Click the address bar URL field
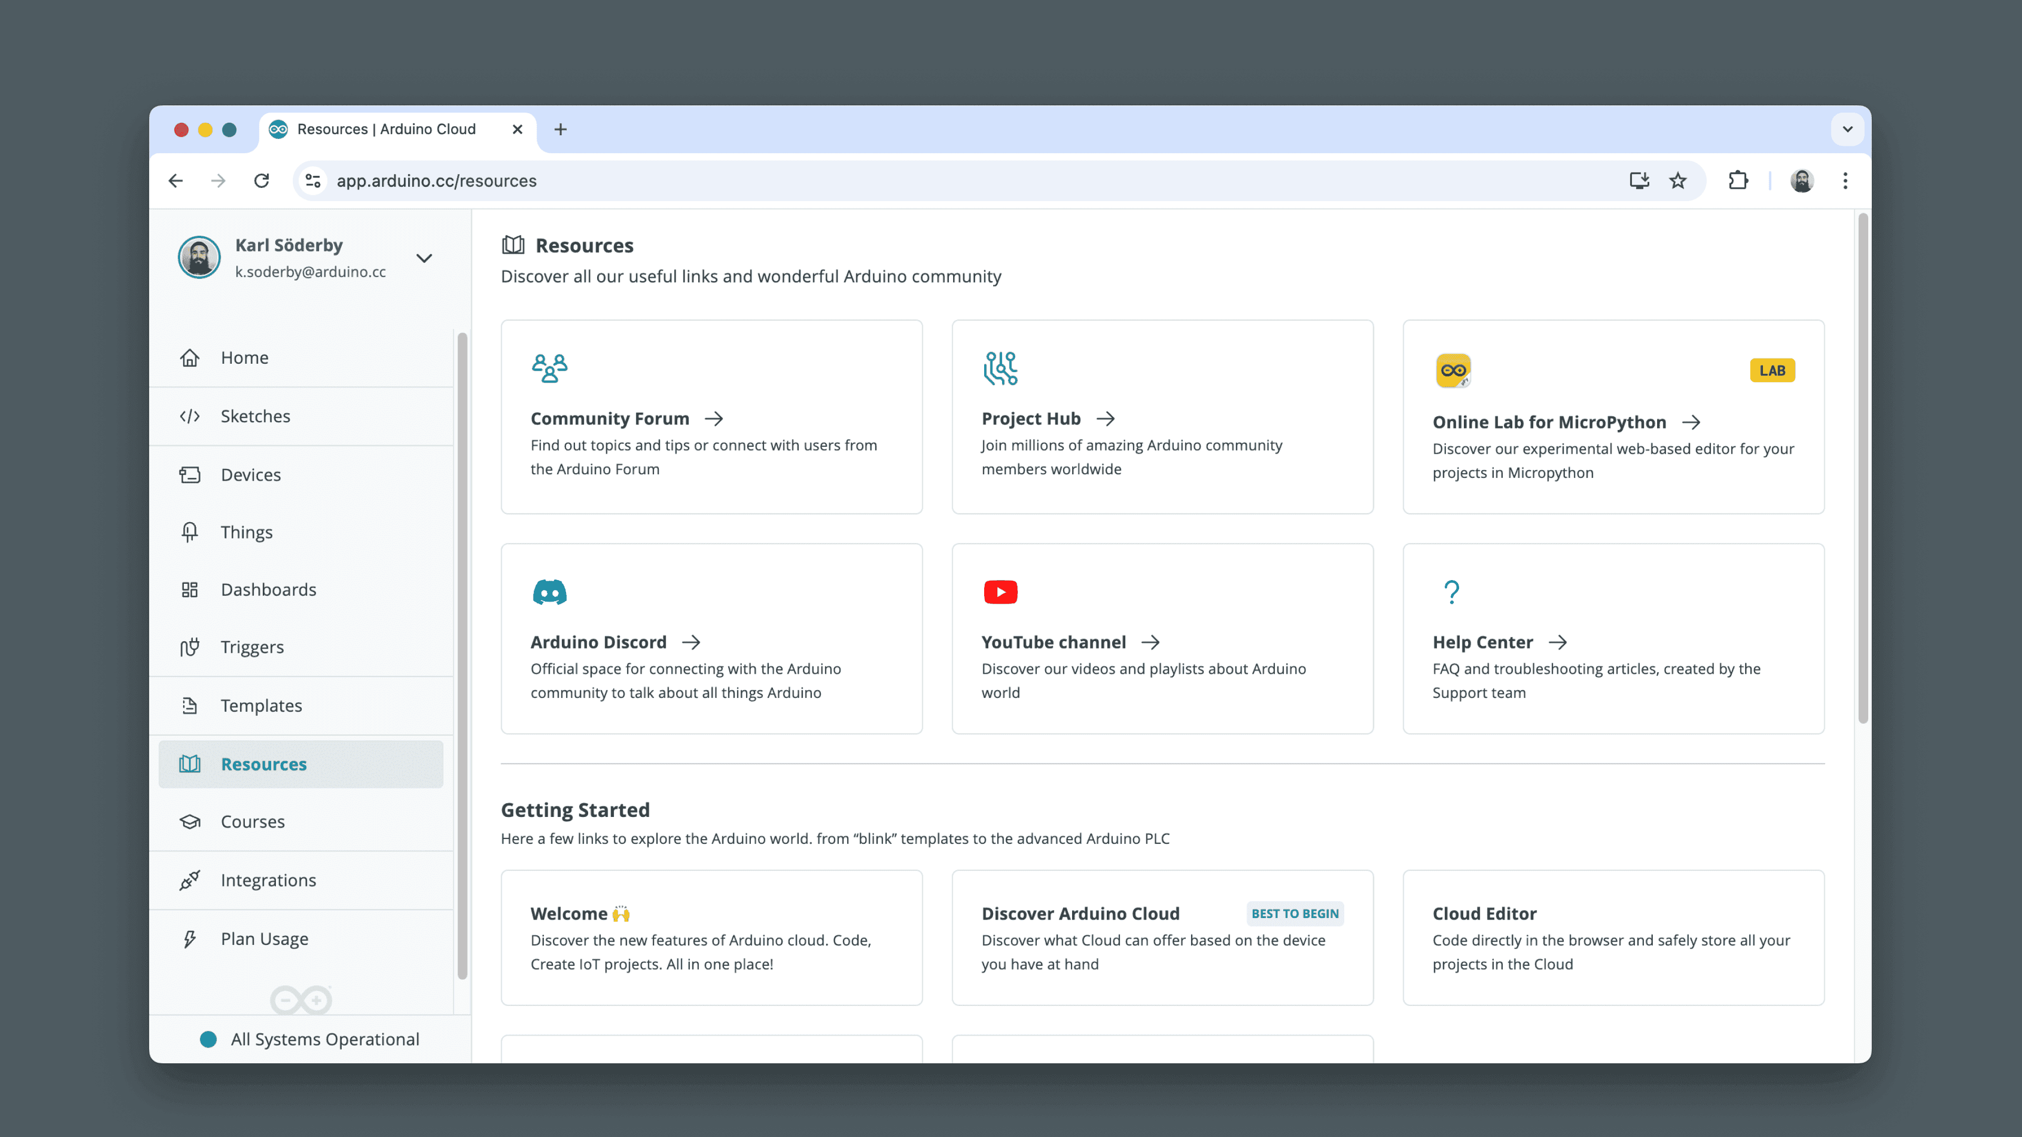The width and height of the screenshot is (2022, 1137). [x=942, y=181]
